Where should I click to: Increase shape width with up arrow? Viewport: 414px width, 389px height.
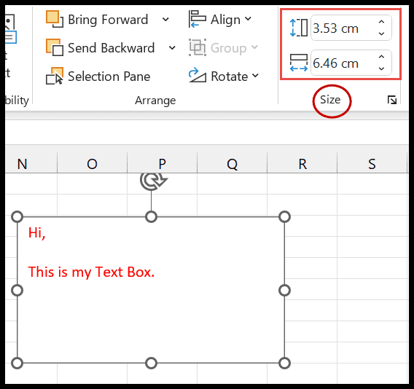click(x=381, y=57)
